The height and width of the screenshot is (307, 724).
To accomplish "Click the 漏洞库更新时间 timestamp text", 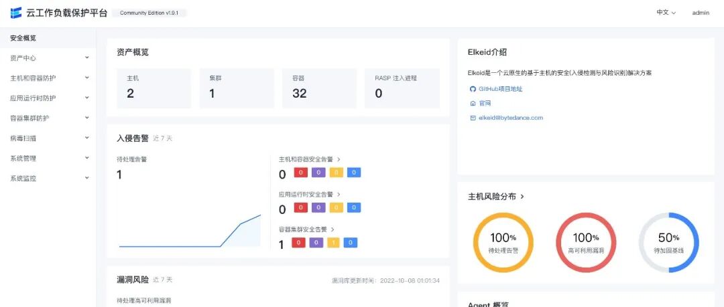I will pyautogui.click(x=385, y=280).
